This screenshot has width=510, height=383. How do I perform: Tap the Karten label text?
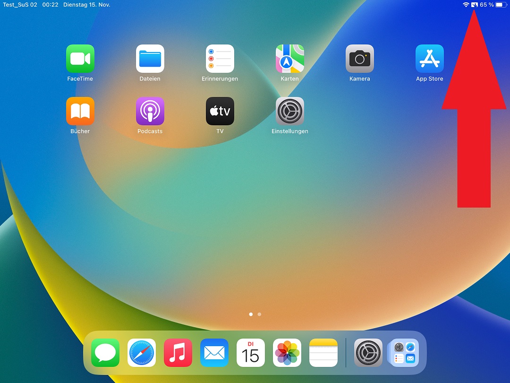tap(290, 78)
